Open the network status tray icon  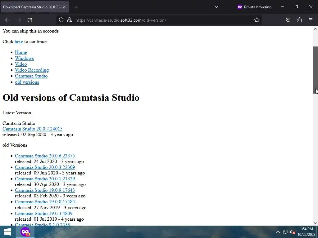tap(285, 232)
